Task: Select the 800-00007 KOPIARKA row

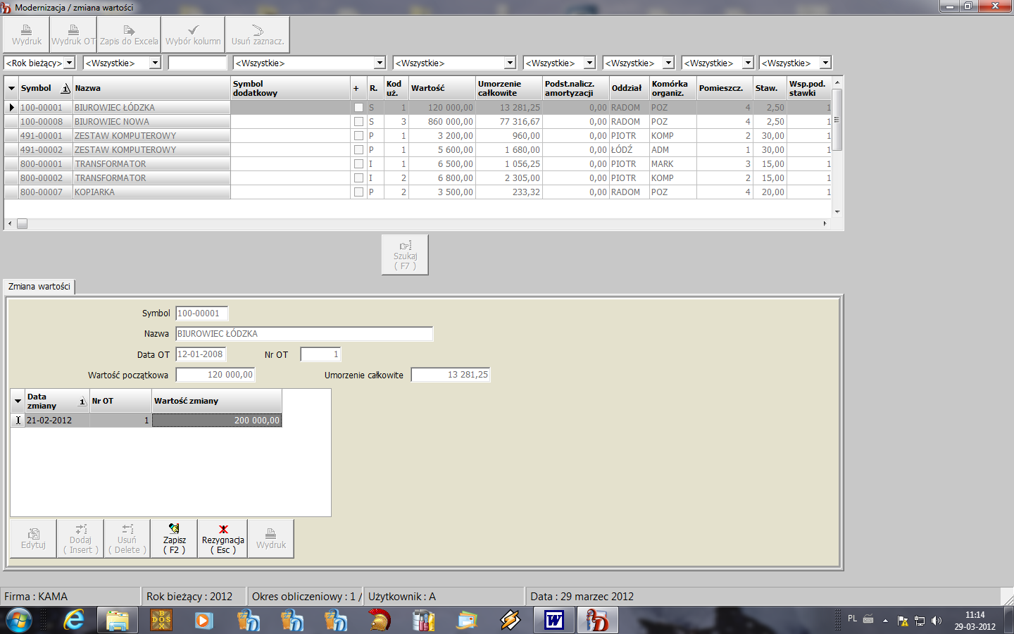Action: [418, 192]
